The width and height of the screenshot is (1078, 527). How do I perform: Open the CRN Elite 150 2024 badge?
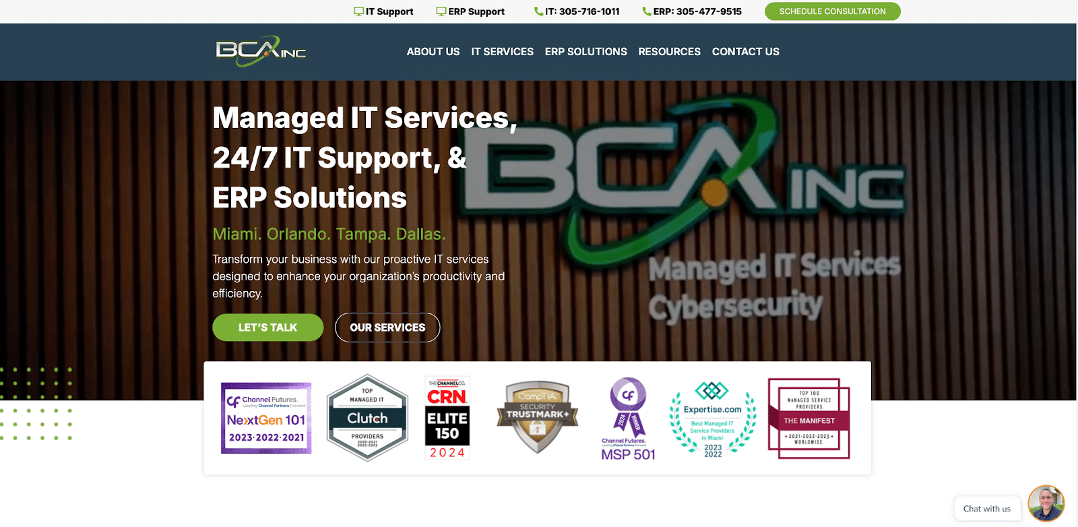click(x=447, y=418)
